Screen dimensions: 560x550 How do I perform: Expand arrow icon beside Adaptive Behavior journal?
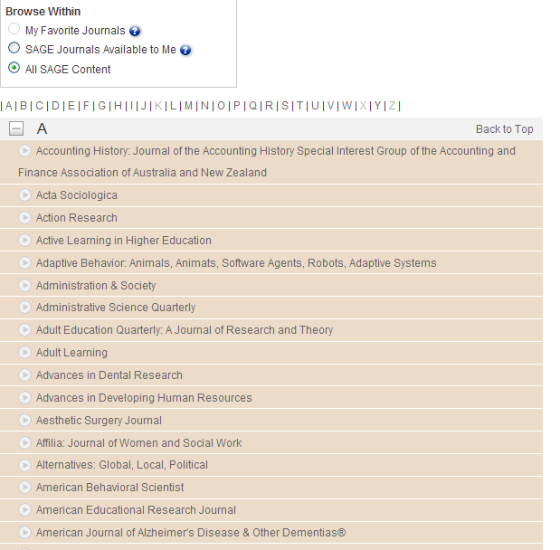point(24,263)
